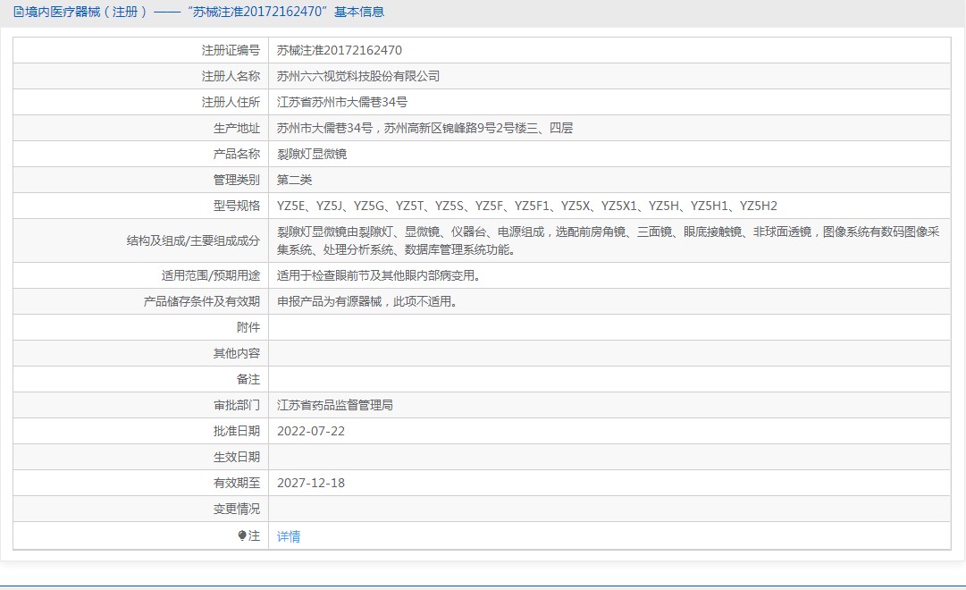Click intended use 适用于检查眼前节 text
The height and width of the screenshot is (590, 966).
click(x=379, y=275)
